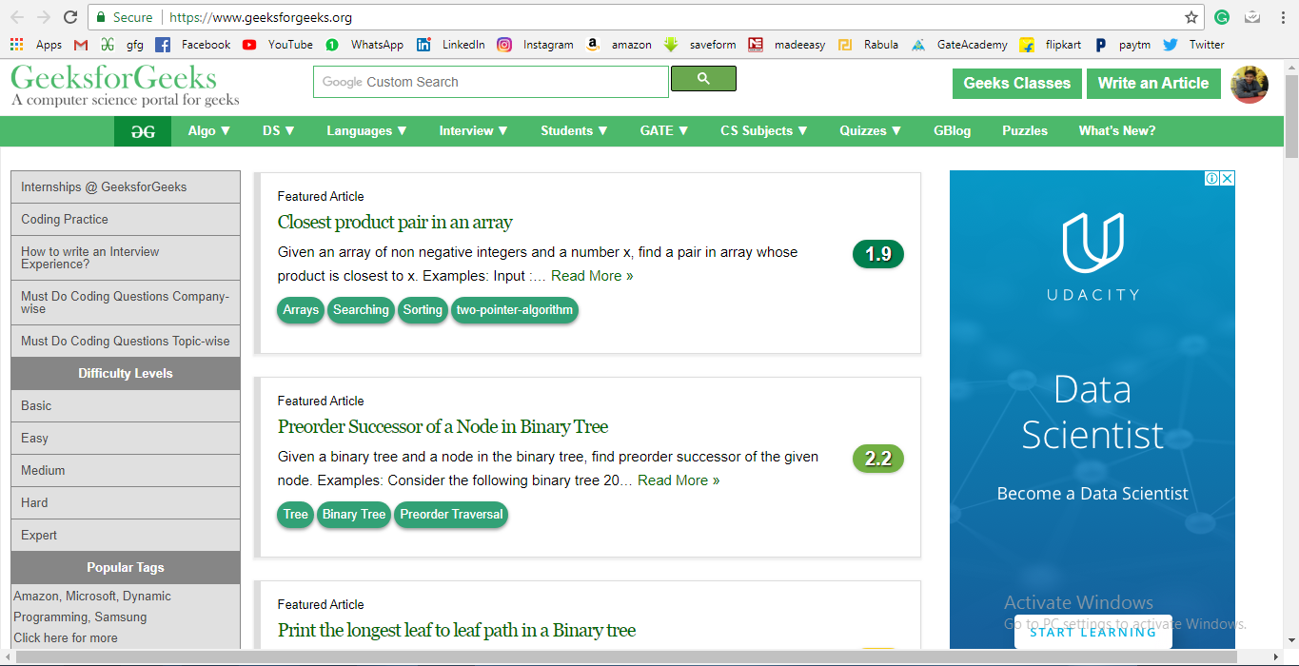The height and width of the screenshot is (666, 1299).
Task: Bookmark this page using the star icon
Action: [x=1191, y=17]
